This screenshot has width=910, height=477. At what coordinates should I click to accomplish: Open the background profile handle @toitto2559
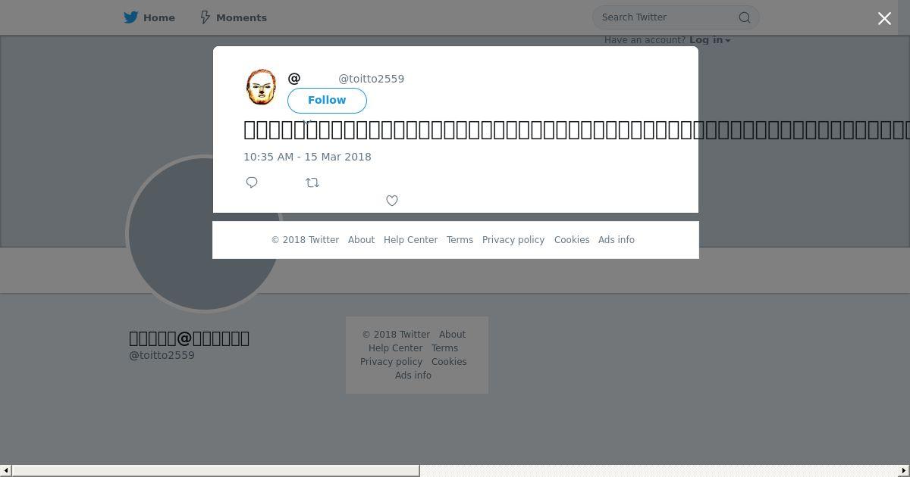(x=162, y=355)
